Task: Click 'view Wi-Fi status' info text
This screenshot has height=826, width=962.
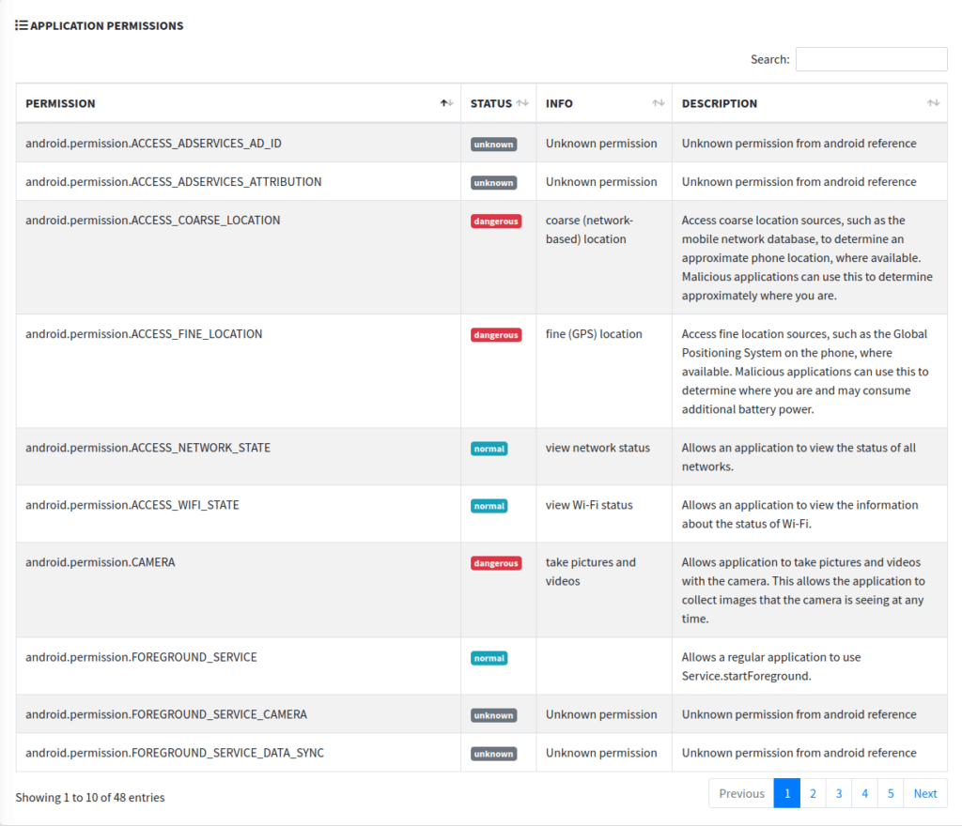Action: tap(589, 506)
